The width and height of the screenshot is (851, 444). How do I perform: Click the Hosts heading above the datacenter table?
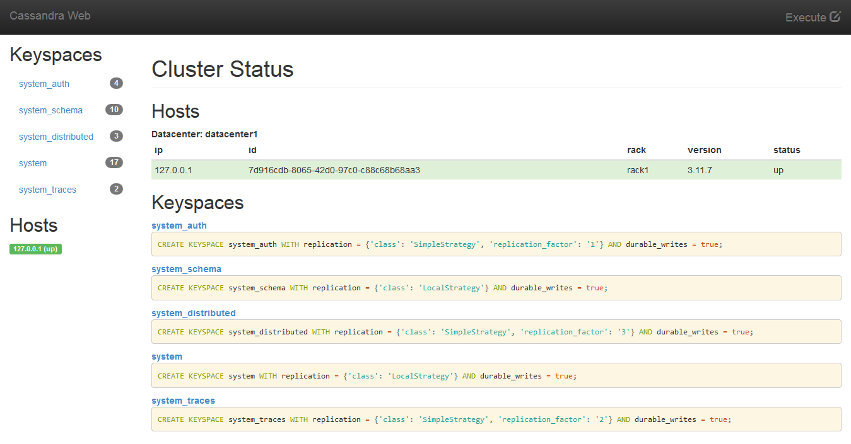[x=175, y=111]
